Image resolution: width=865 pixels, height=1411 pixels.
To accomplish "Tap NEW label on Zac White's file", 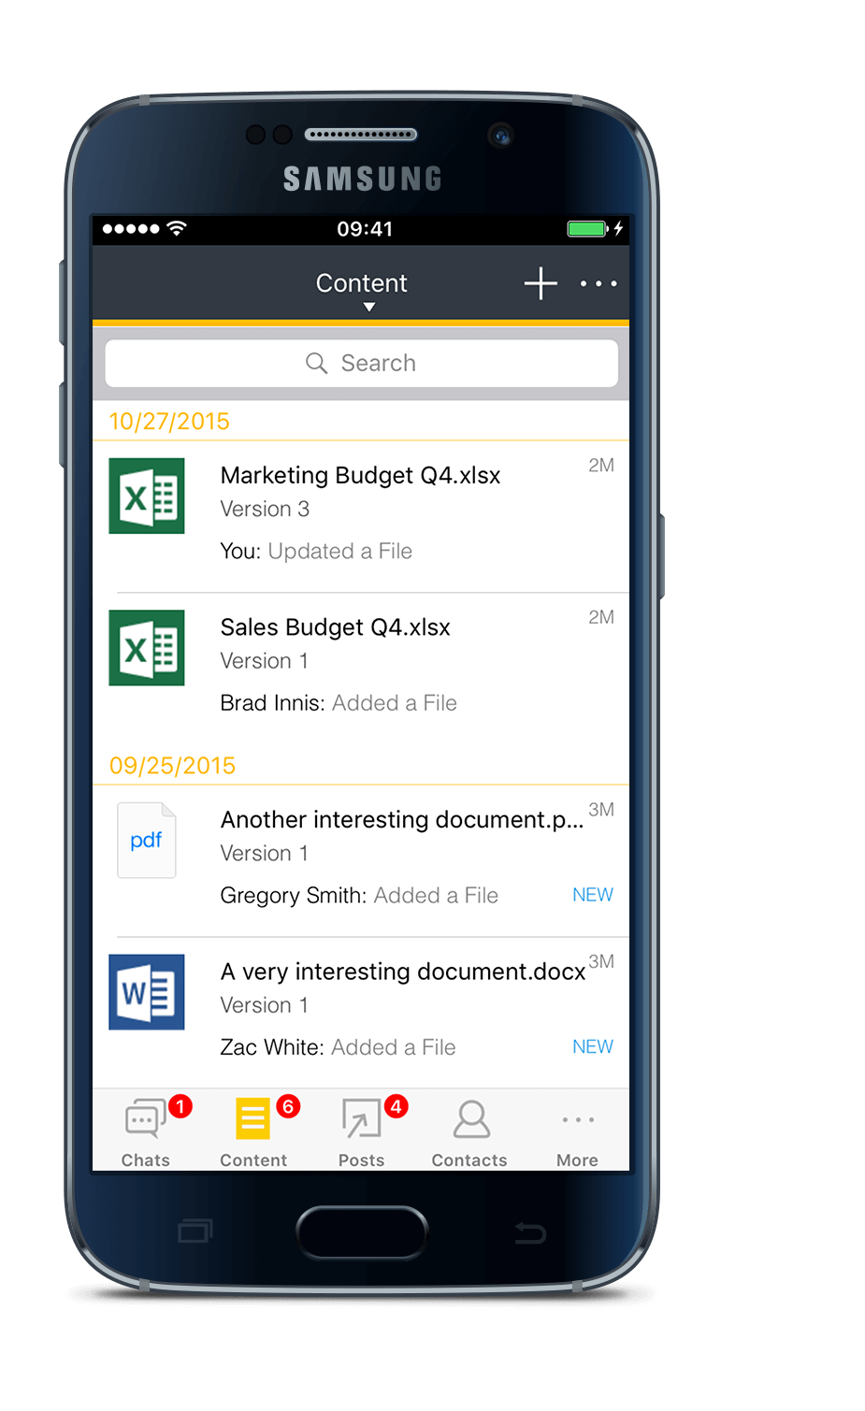I will 593,1046.
